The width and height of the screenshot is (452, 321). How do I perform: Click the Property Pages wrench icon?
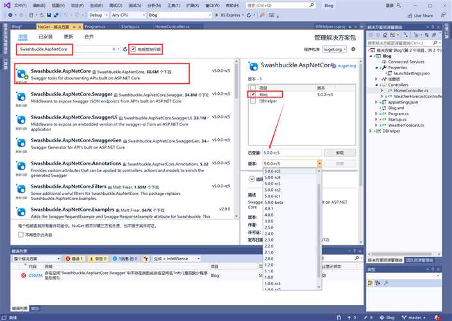386,283
